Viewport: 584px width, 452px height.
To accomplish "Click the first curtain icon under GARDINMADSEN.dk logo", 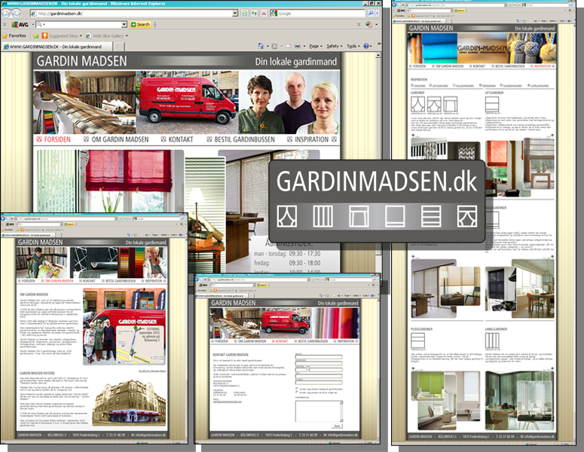I will pyautogui.click(x=287, y=215).
